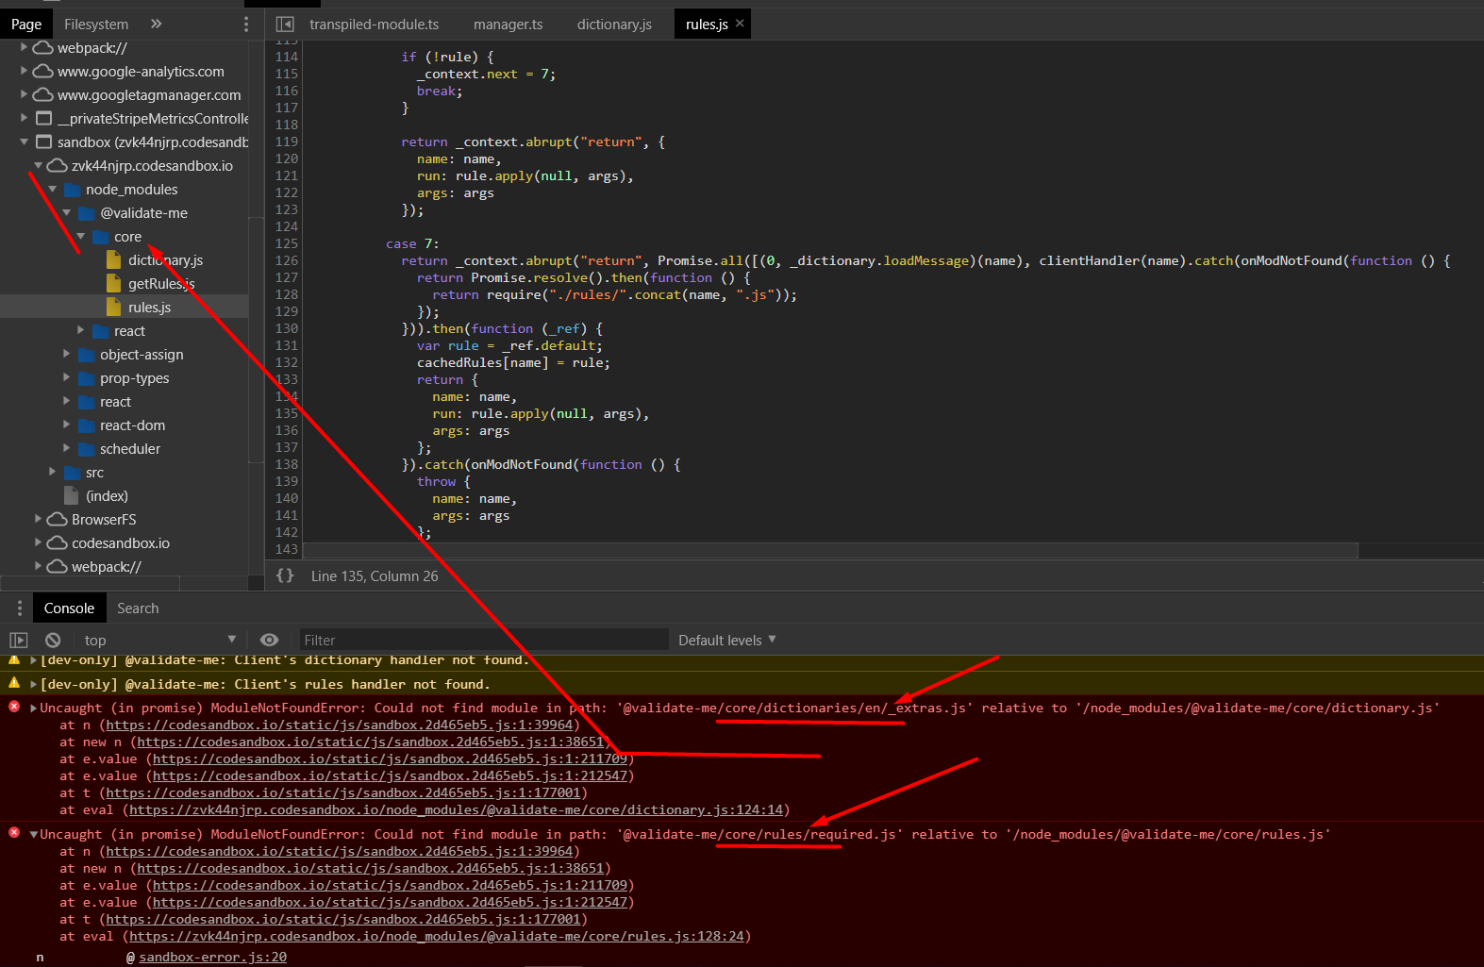Select the Search drawer tab
The image size is (1484, 967).
click(x=138, y=609)
